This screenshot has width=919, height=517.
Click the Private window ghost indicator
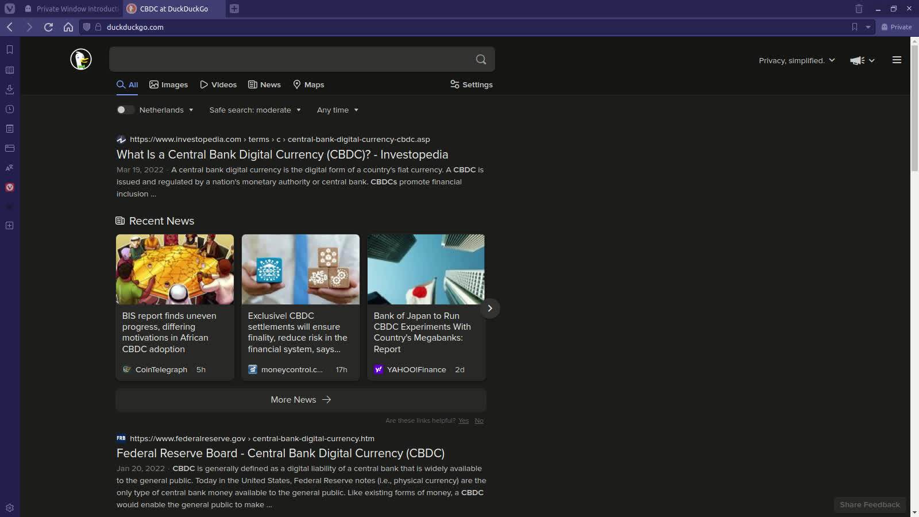(x=896, y=27)
